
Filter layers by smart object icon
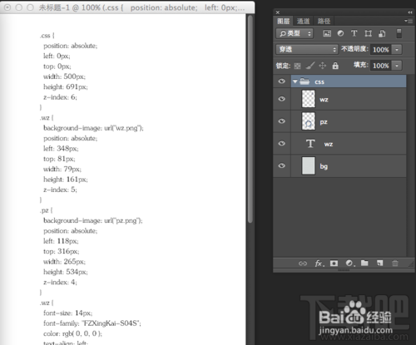coord(382,33)
